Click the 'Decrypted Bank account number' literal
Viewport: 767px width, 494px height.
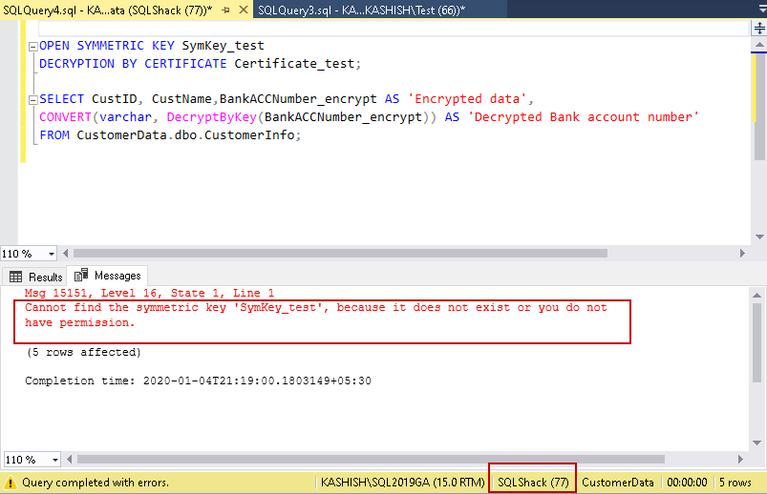click(584, 117)
